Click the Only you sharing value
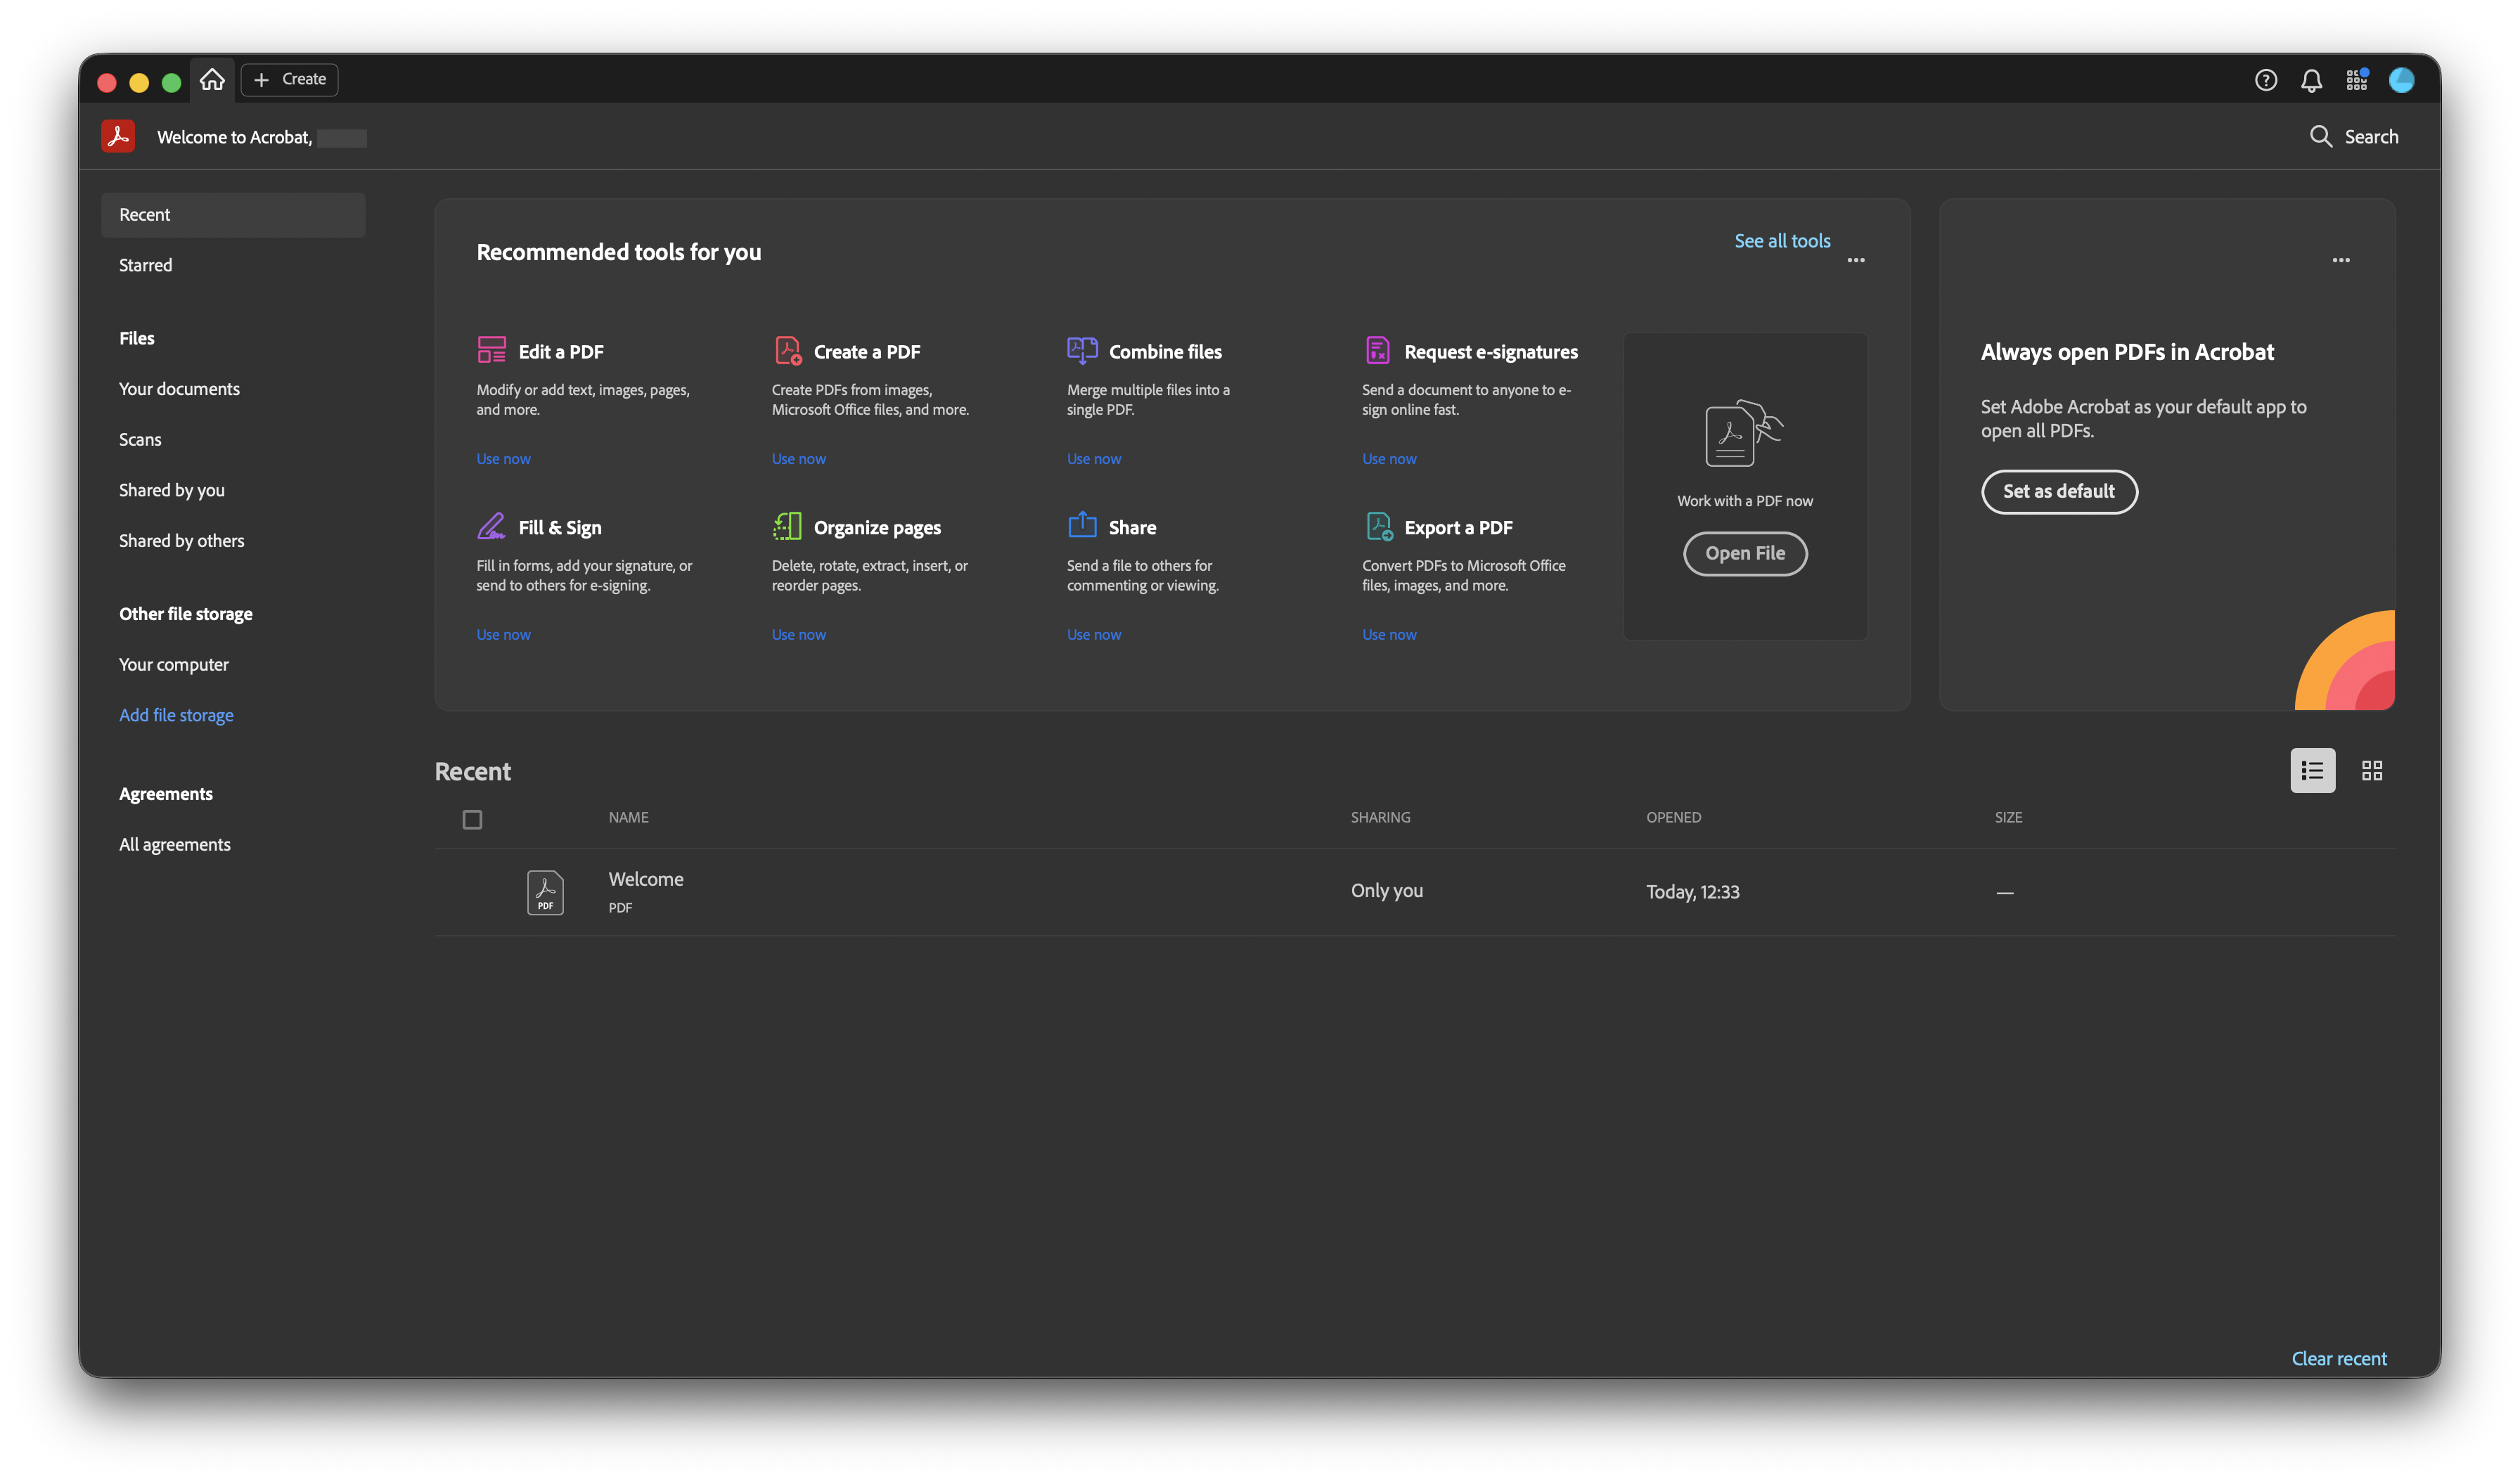This screenshot has width=2520, height=1482. tap(1386, 891)
